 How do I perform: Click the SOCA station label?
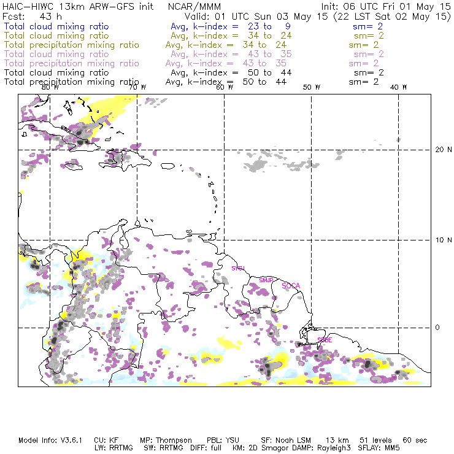[291, 286]
